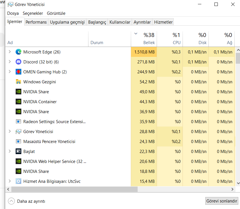Image resolution: width=240 pixels, height=209 pixels.
Task: Expand the Microsoft Edge process group
Action: (10, 52)
